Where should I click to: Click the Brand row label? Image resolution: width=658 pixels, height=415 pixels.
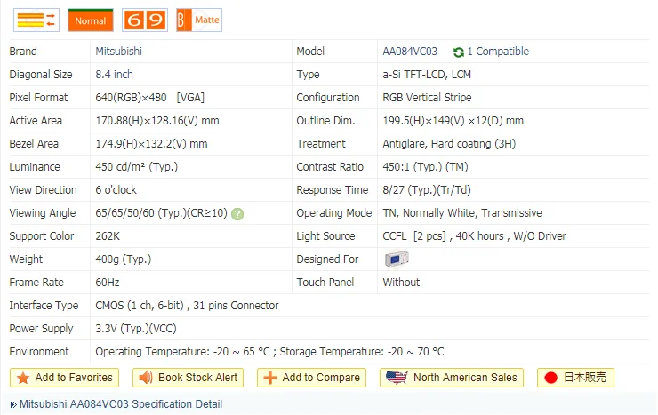23,52
